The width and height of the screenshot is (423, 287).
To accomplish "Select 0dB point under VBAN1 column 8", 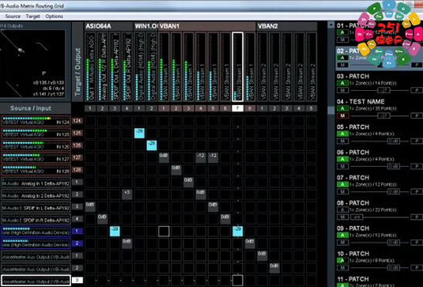I will click(250, 244).
